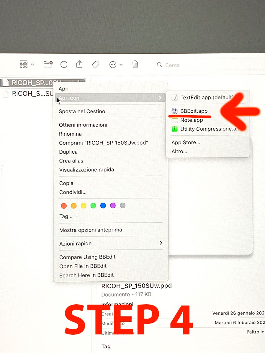Click the Utility Compressione green icon
The height and width of the screenshot is (353, 265).
(x=175, y=129)
